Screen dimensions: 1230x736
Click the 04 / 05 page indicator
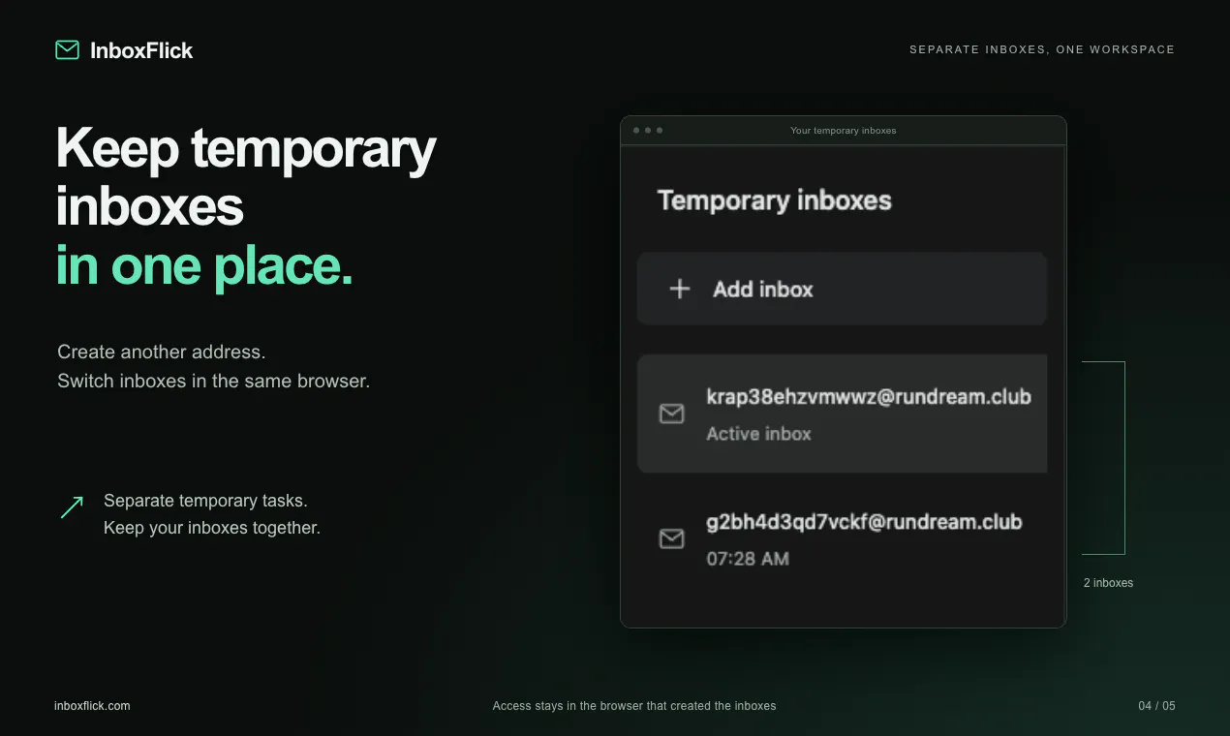[x=1156, y=706]
